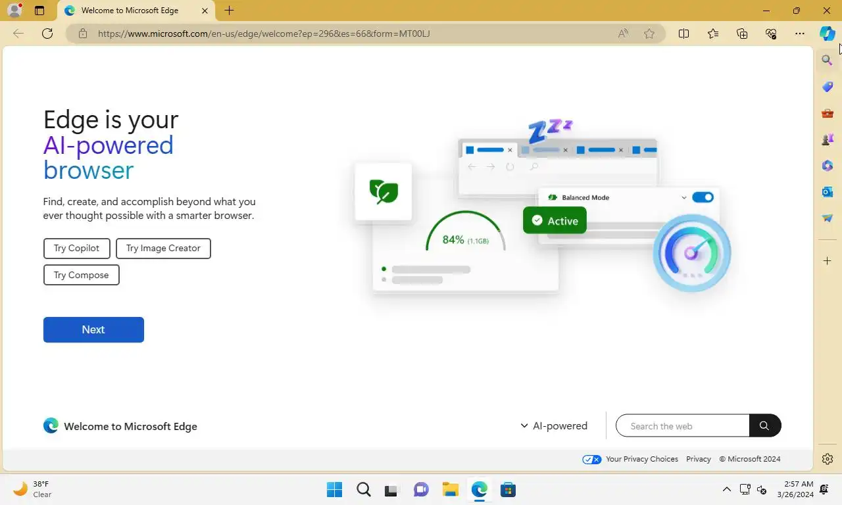View site information lock icon
Image resolution: width=842 pixels, height=505 pixels.
click(83, 34)
